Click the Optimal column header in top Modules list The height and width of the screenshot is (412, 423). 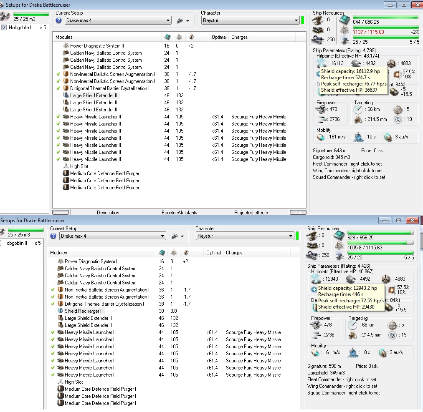pyautogui.click(x=219, y=37)
